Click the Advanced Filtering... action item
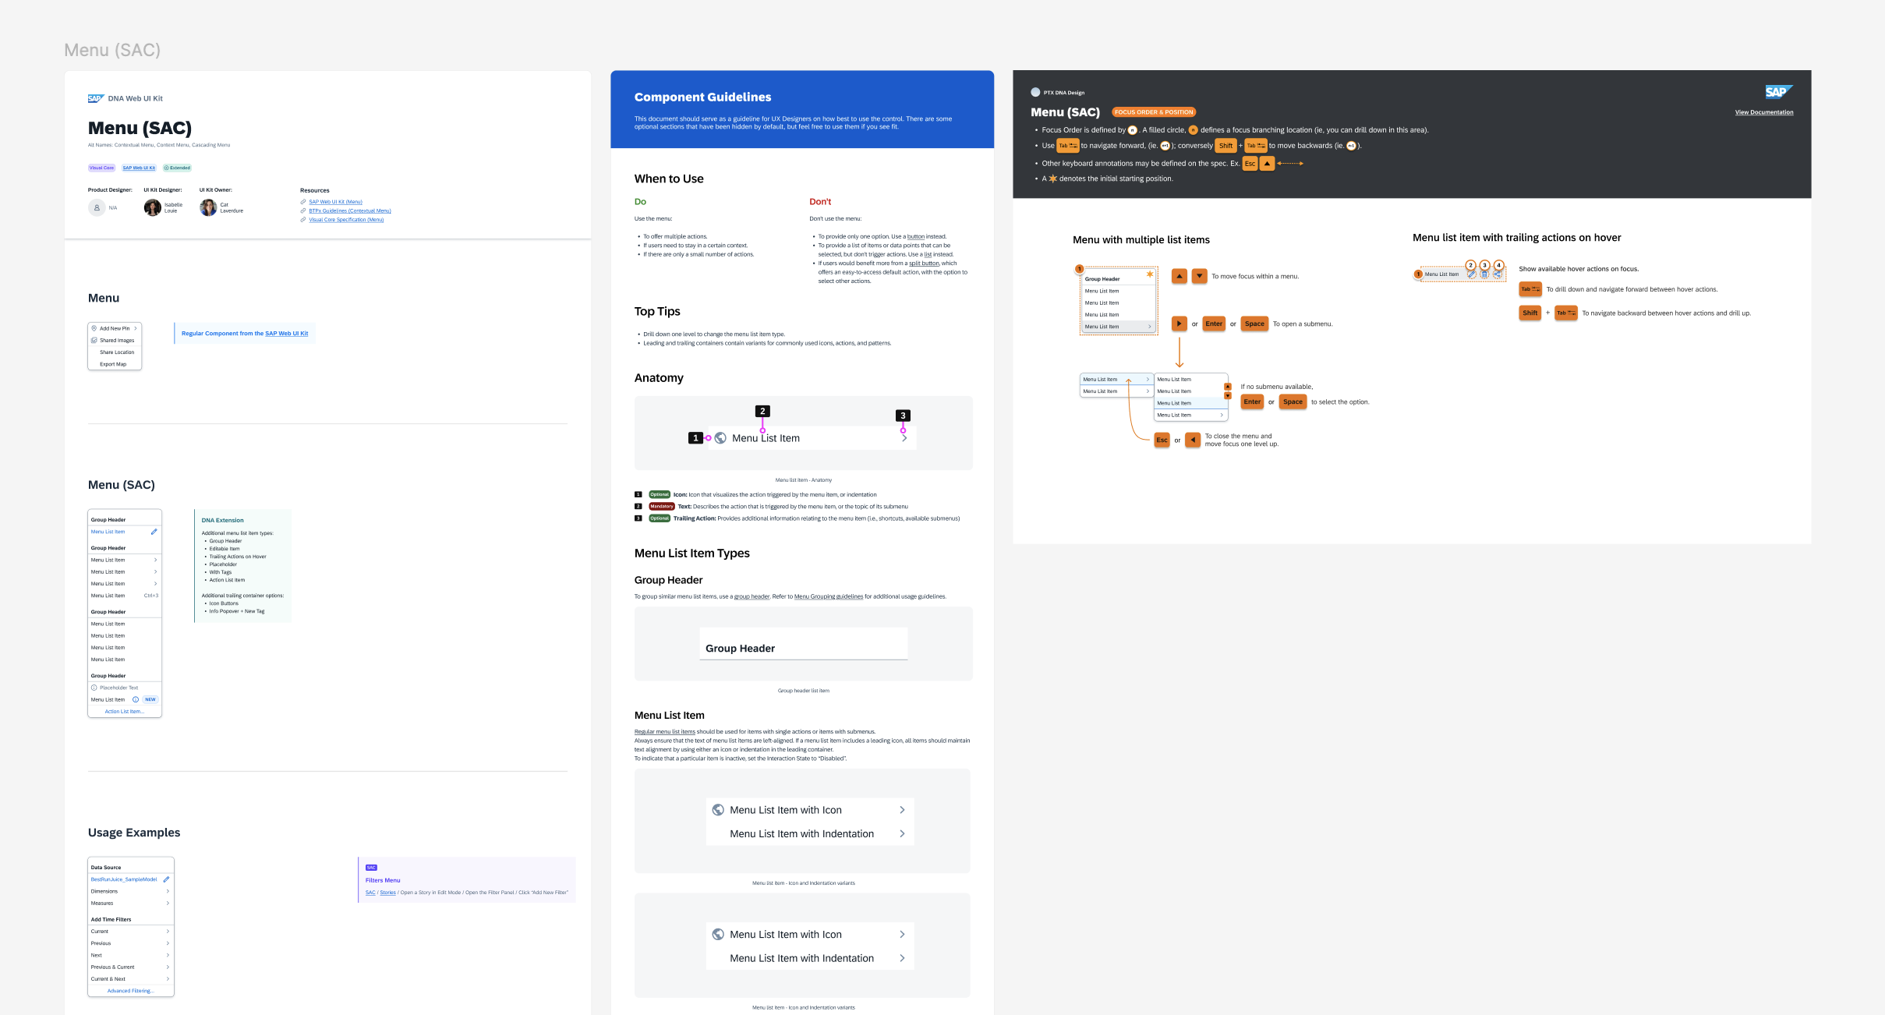 (130, 991)
